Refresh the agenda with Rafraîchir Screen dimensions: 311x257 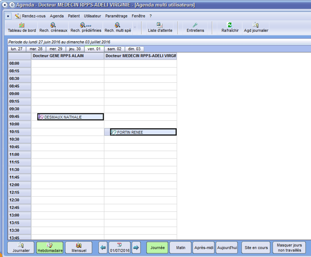(x=230, y=28)
